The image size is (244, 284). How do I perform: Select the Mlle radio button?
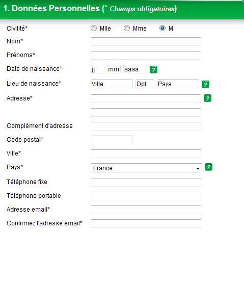tap(94, 28)
